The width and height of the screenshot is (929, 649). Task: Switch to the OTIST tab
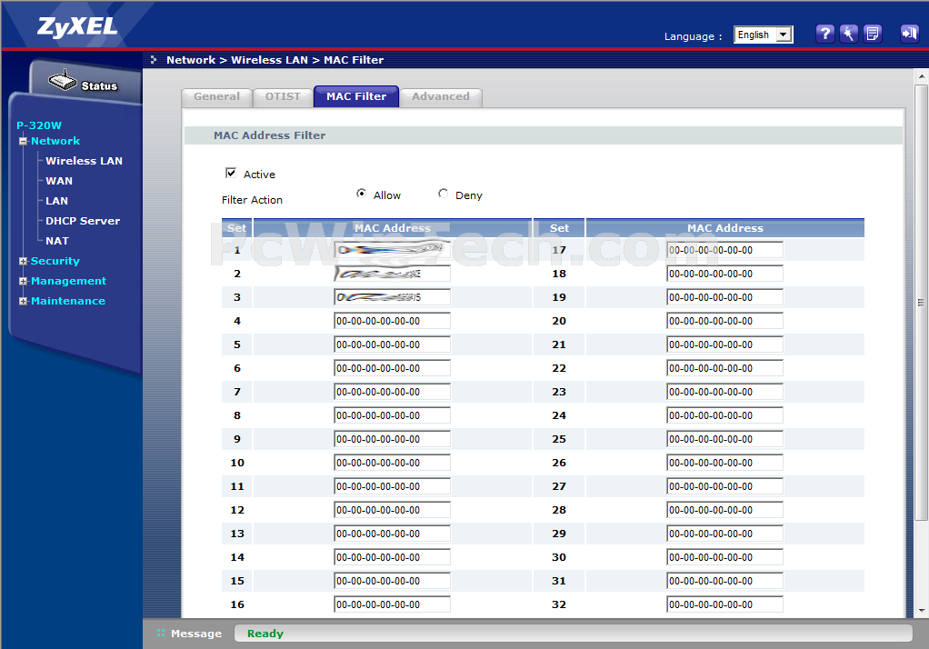coord(283,96)
